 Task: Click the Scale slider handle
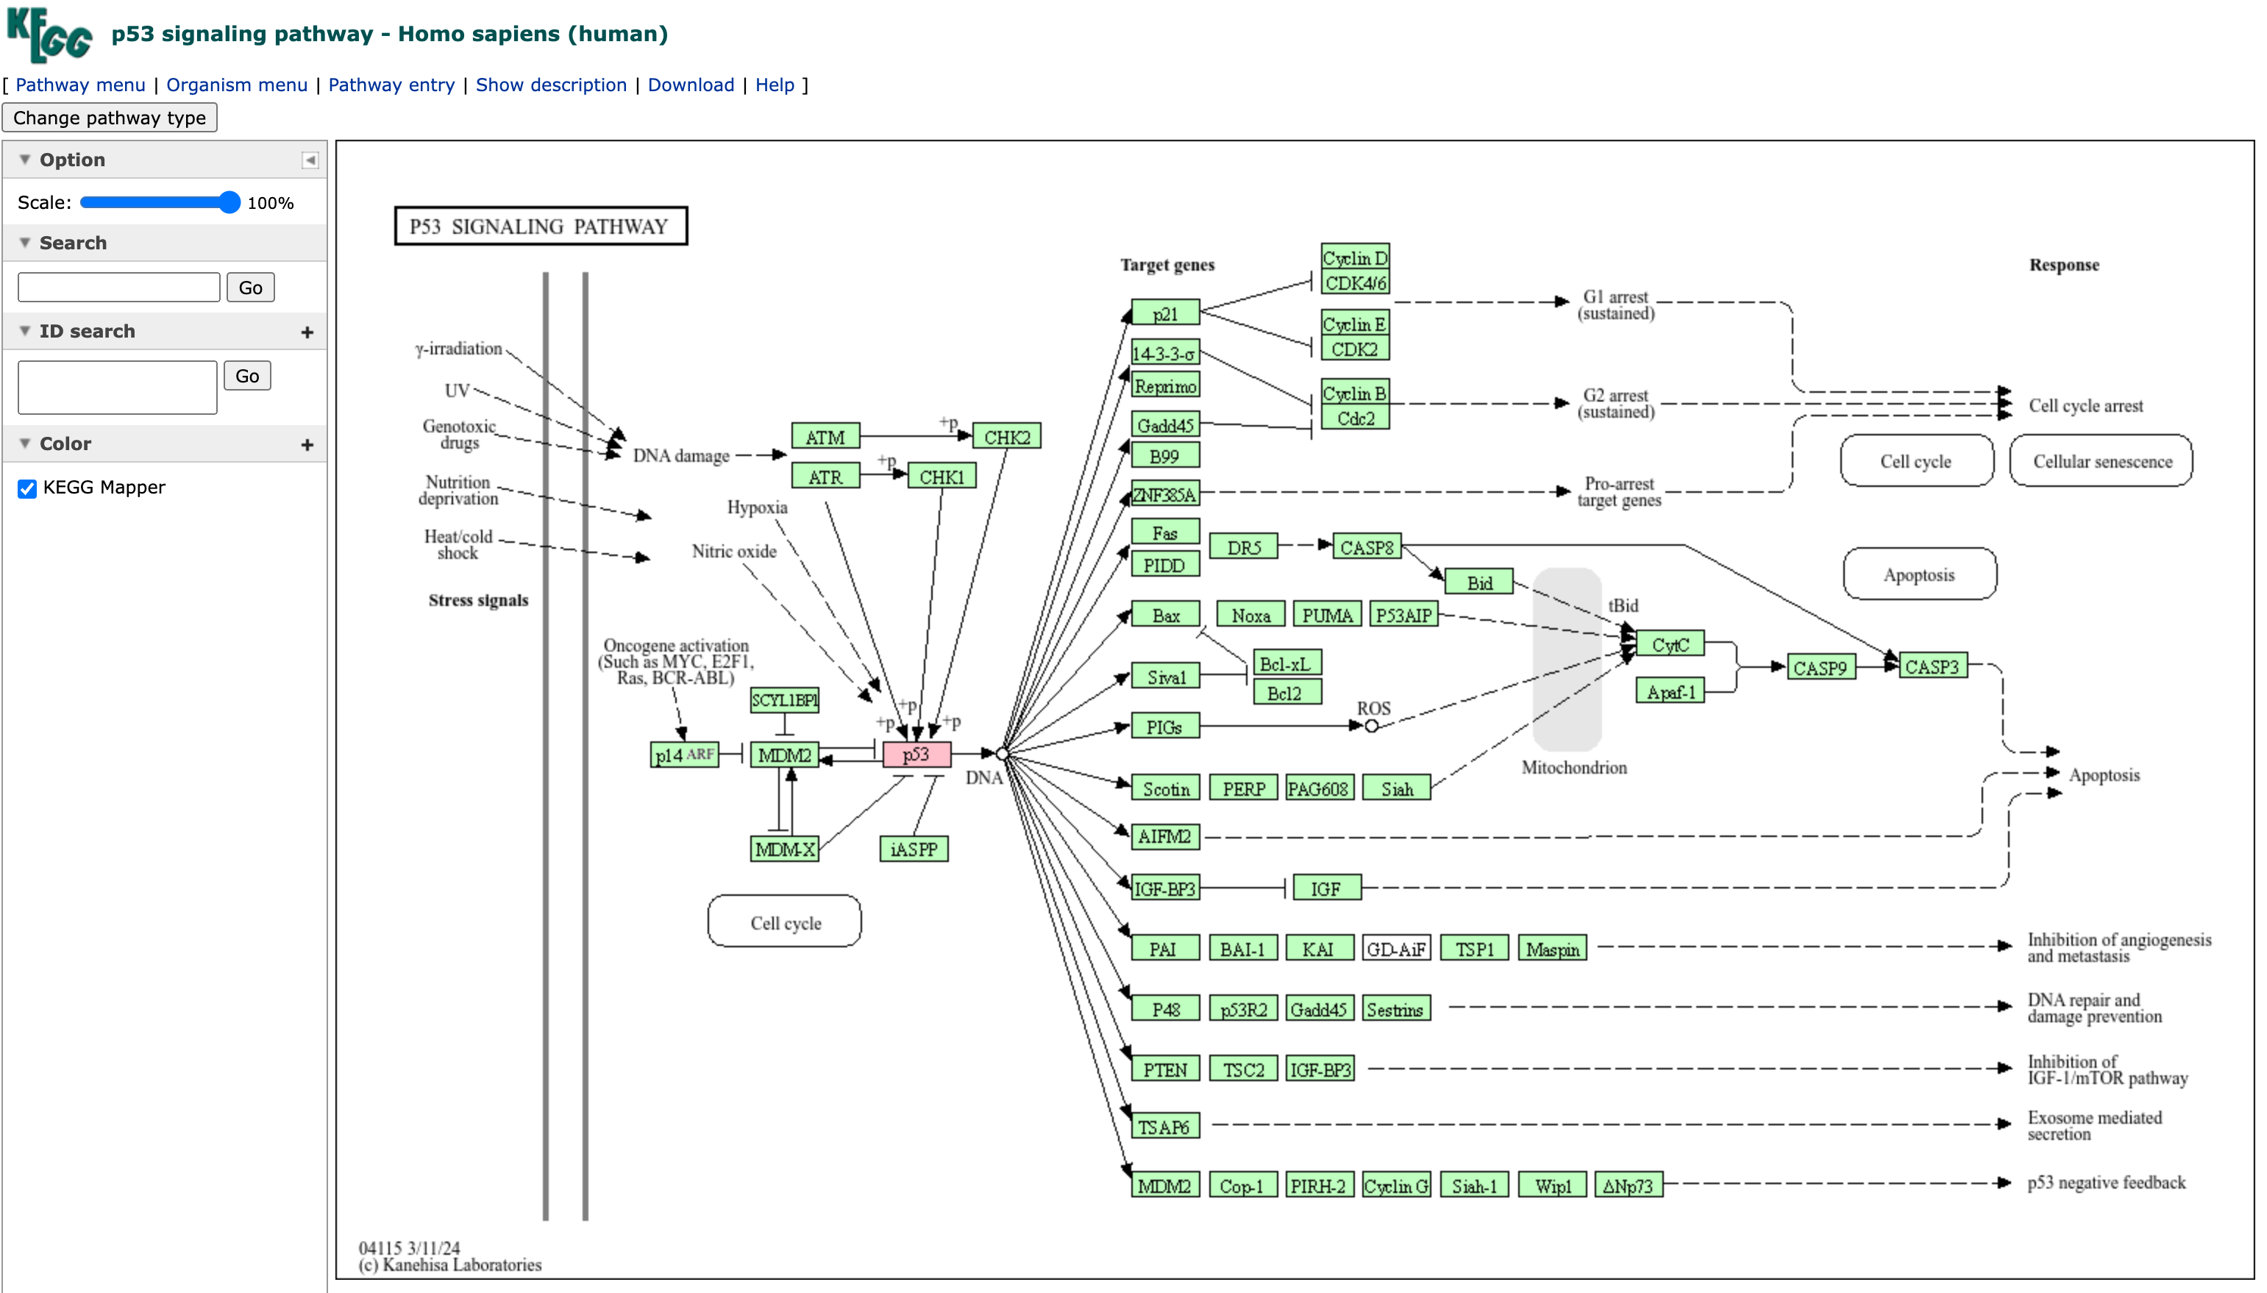229,202
